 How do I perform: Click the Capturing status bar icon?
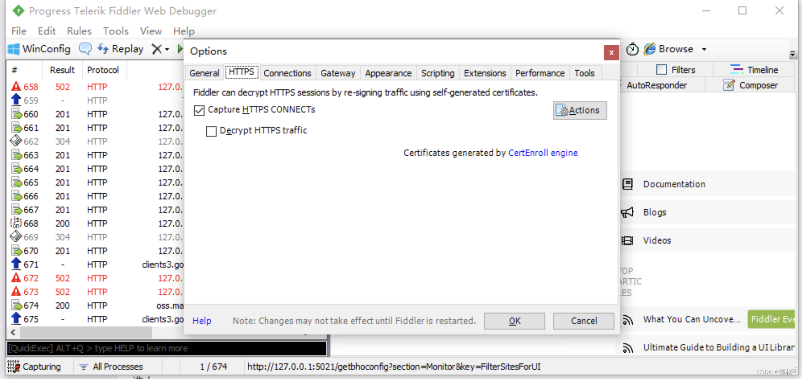click(x=14, y=366)
